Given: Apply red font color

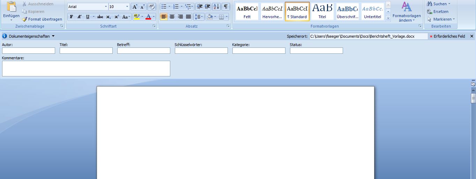Looking at the screenshot, I should pyautogui.click(x=148, y=17).
